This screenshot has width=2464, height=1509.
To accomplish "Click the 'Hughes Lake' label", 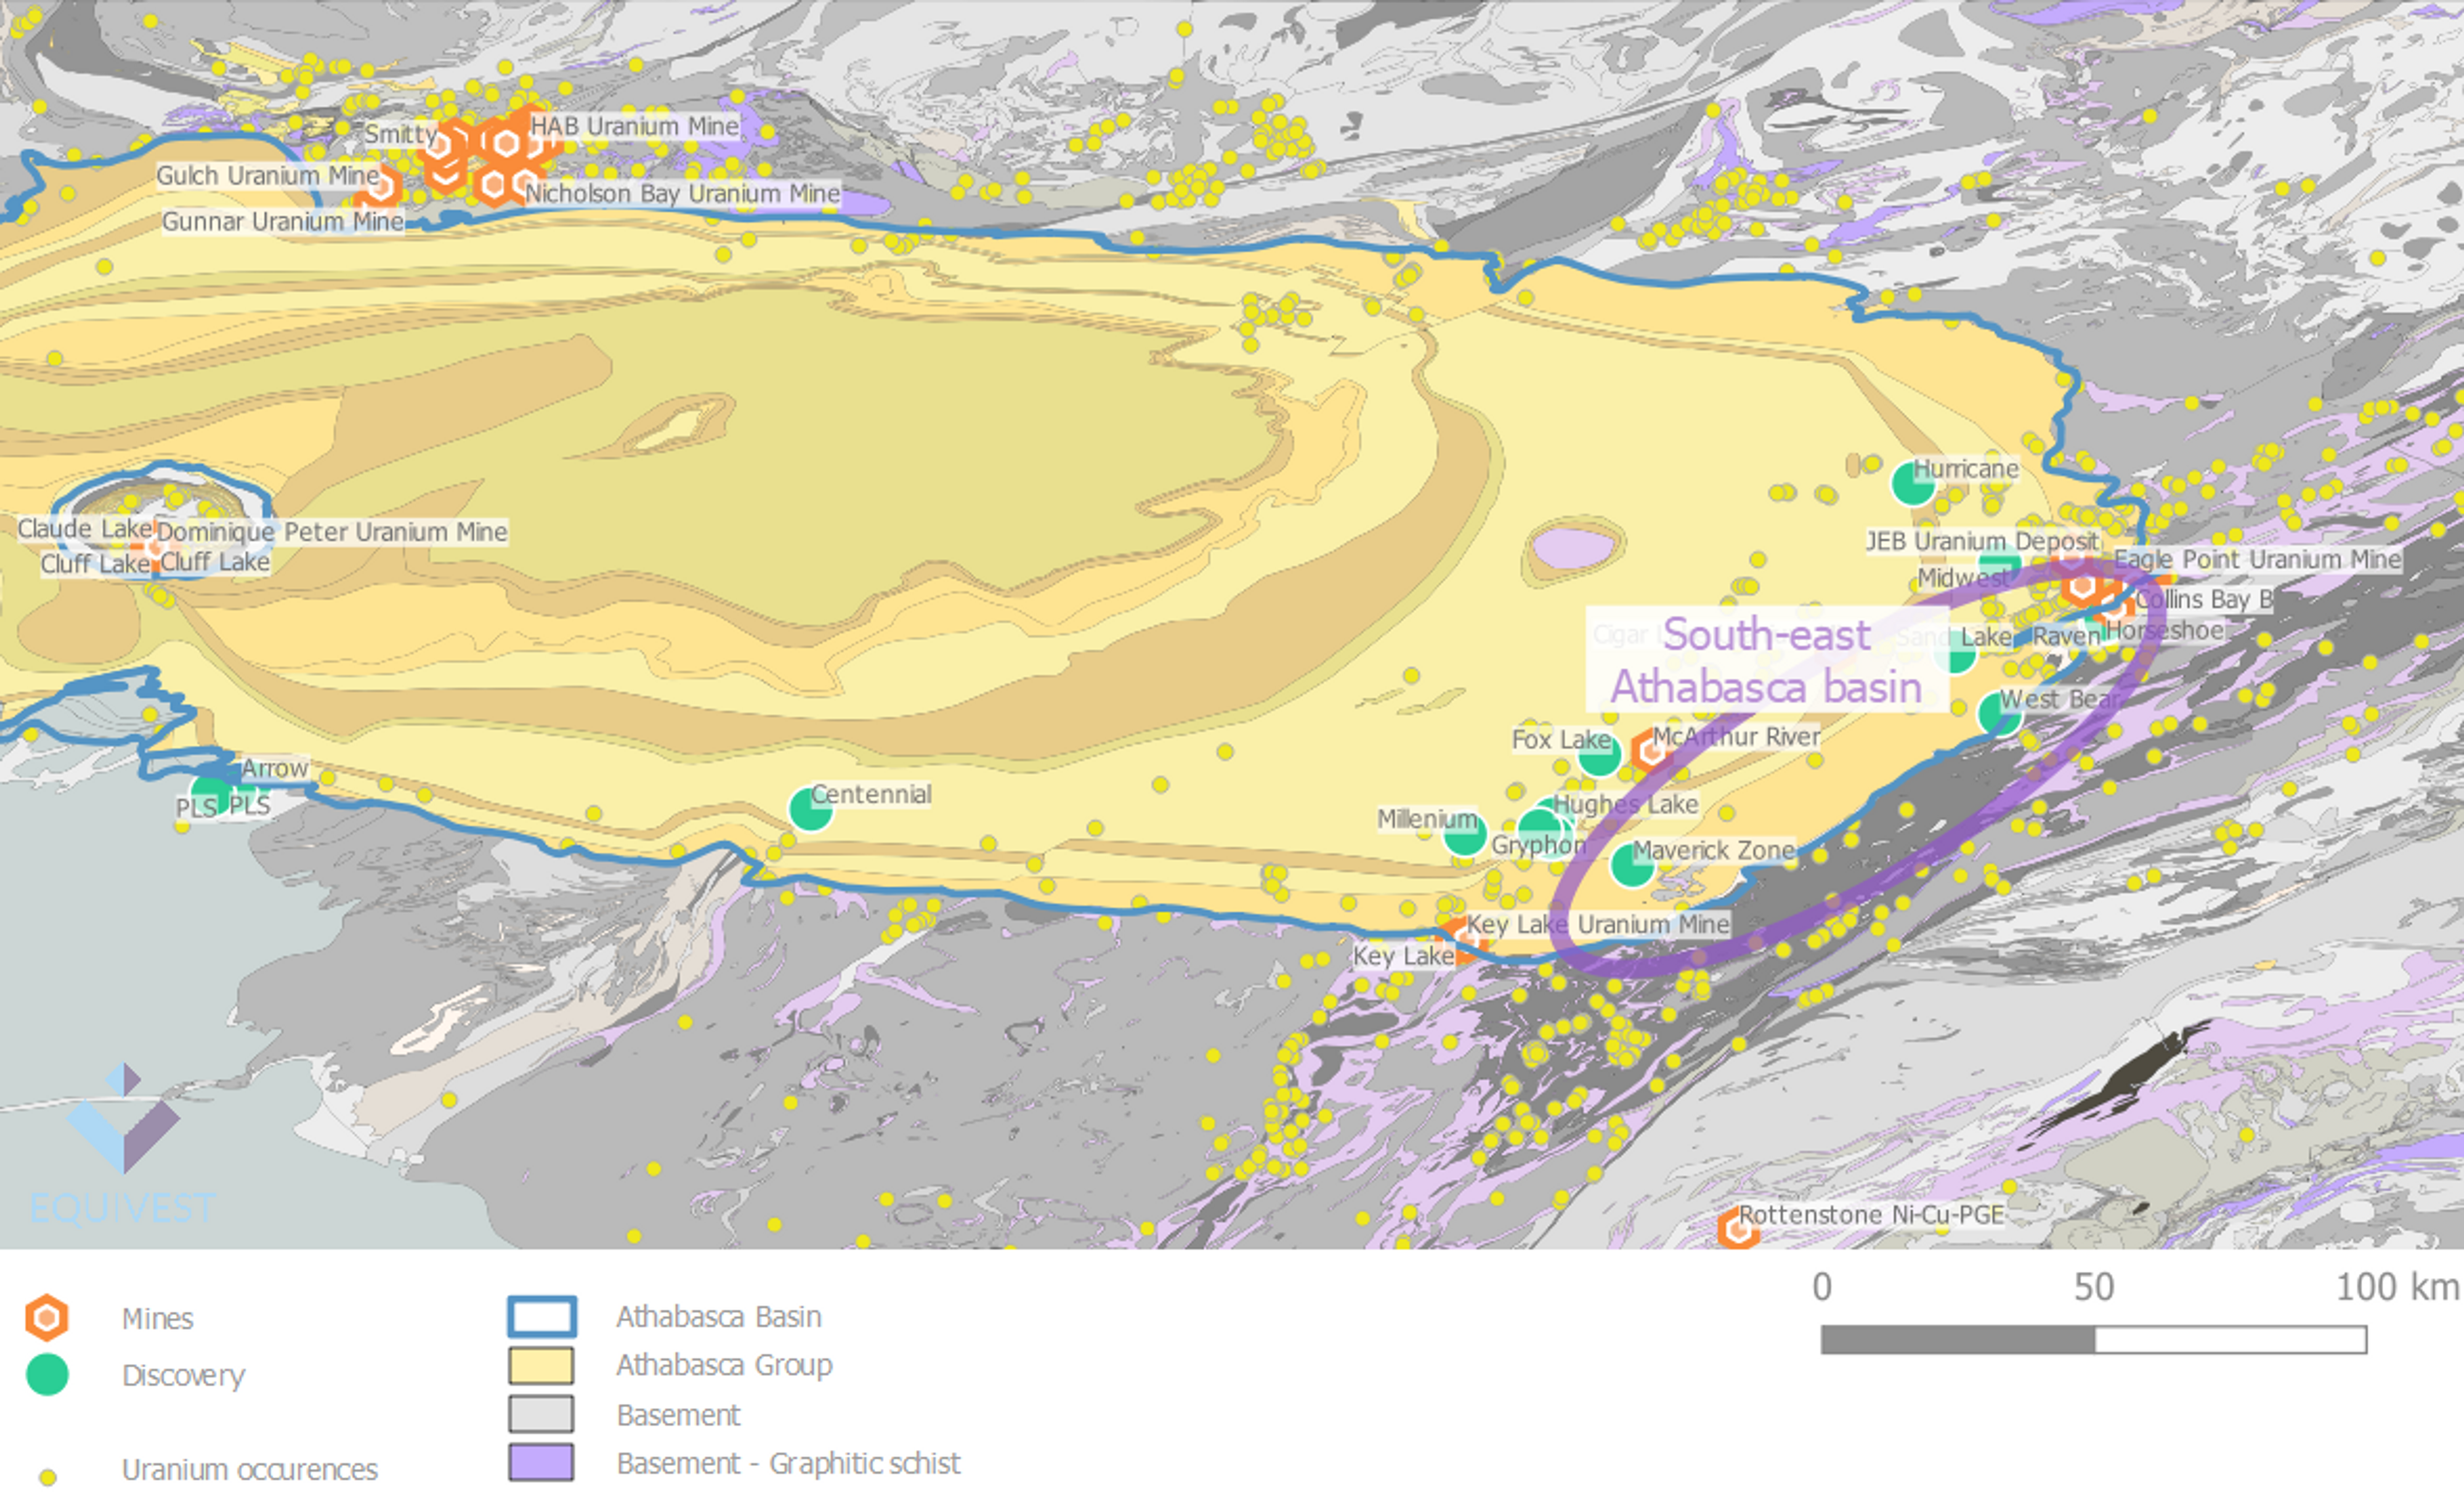I will coord(1625,805).
